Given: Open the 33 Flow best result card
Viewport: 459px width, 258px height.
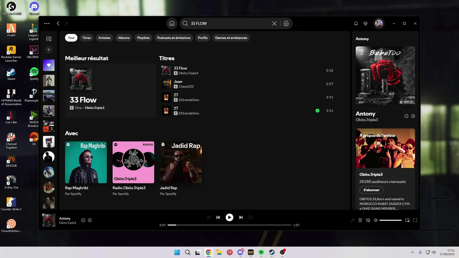Looking at the screenshot, I should (x=110, y=90).
